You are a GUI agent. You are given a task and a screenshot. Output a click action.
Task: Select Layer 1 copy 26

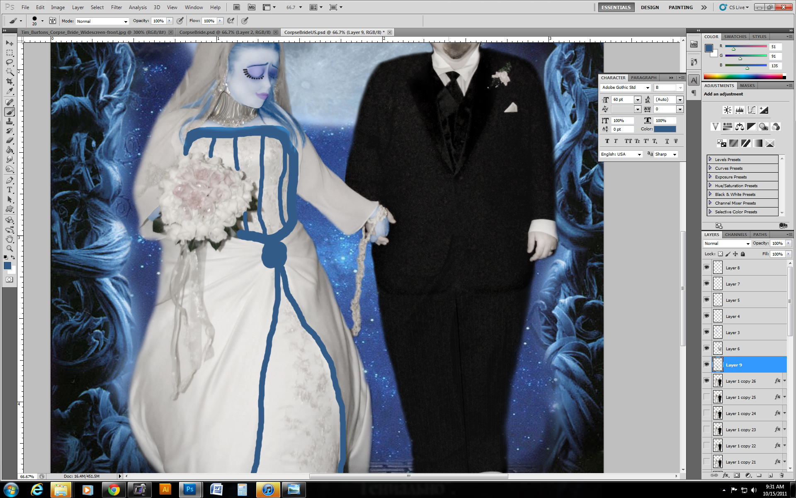[x=749, y=381]
